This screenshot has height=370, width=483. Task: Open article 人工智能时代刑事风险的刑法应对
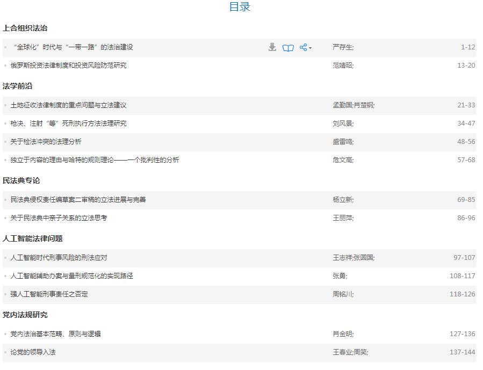[x=59, y=258]
